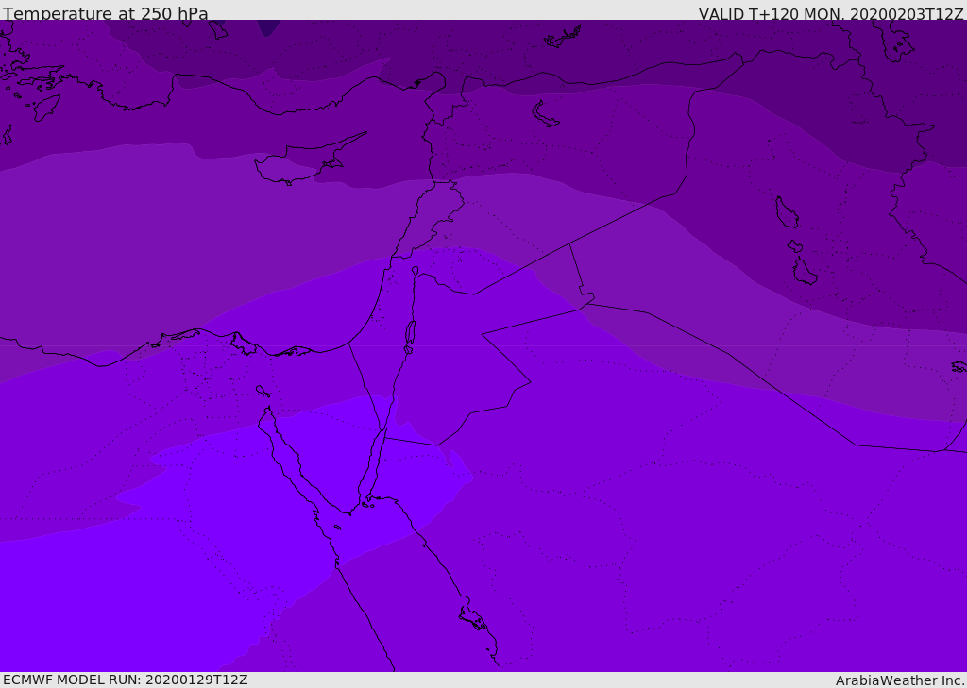
Task: Select the Dead Sea outline on the map
Action: tap(410, 333)
